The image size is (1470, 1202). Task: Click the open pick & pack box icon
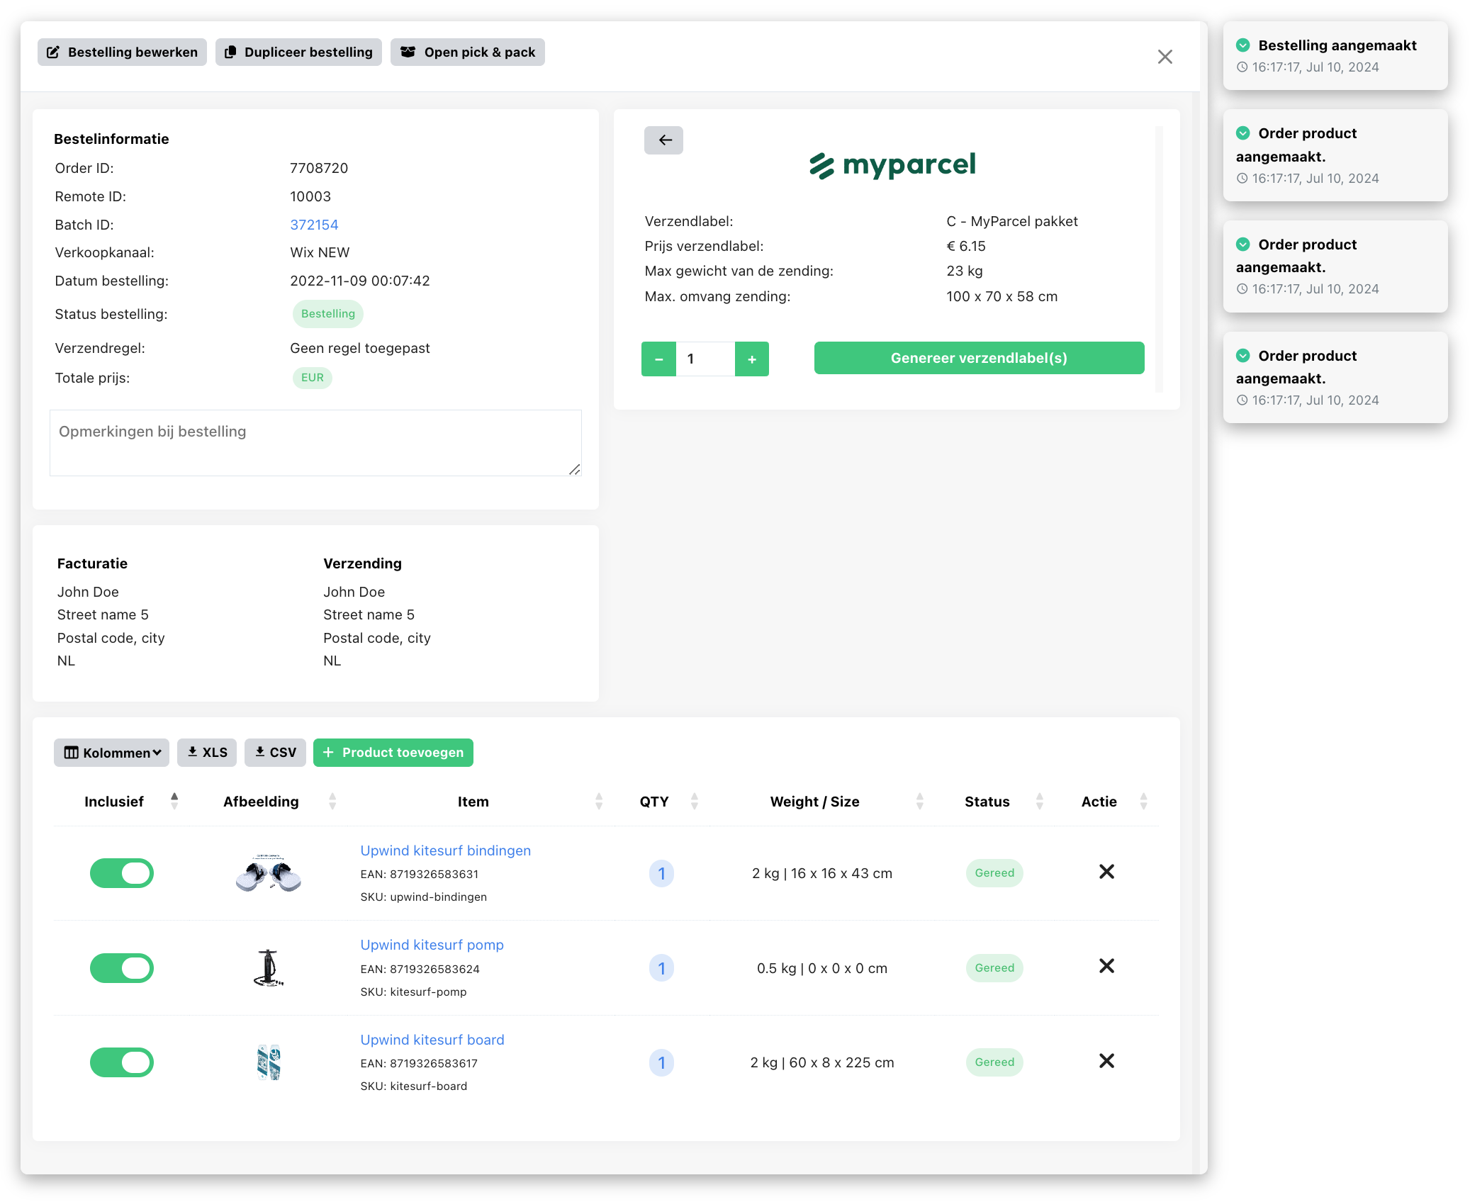click(409, 52)
